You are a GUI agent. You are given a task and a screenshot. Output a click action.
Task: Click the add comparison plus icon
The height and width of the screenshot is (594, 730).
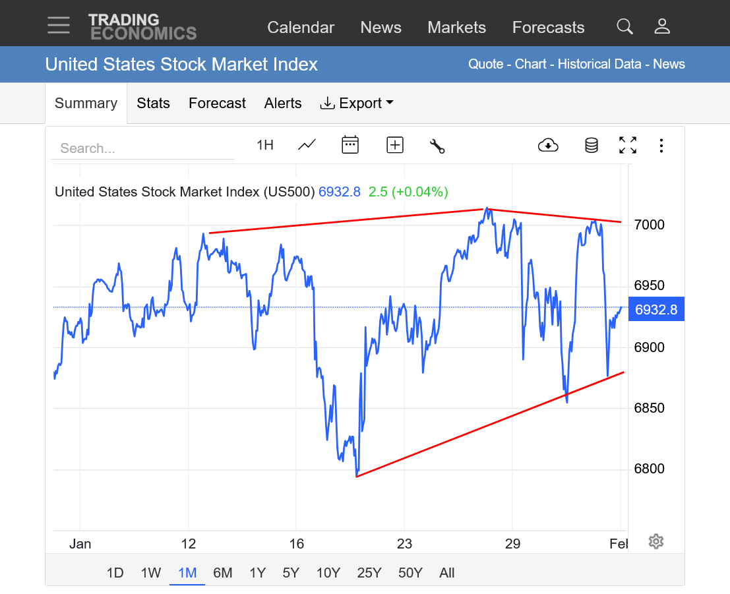394,145
